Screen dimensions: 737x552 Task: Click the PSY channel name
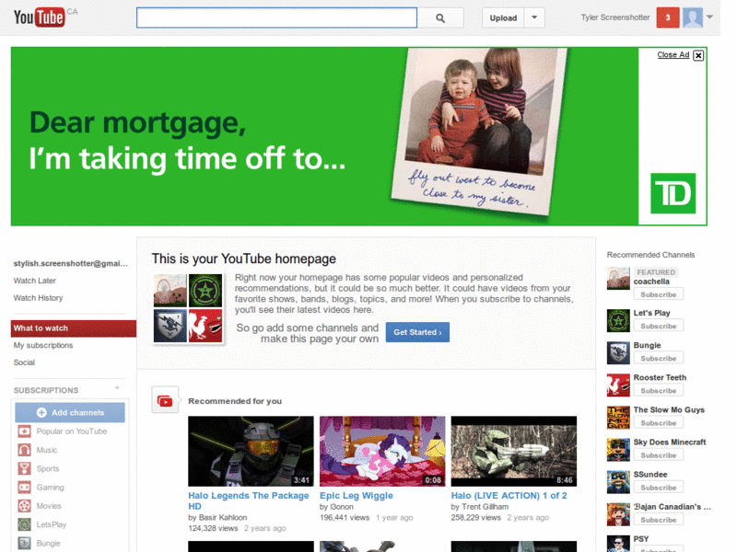640,539
